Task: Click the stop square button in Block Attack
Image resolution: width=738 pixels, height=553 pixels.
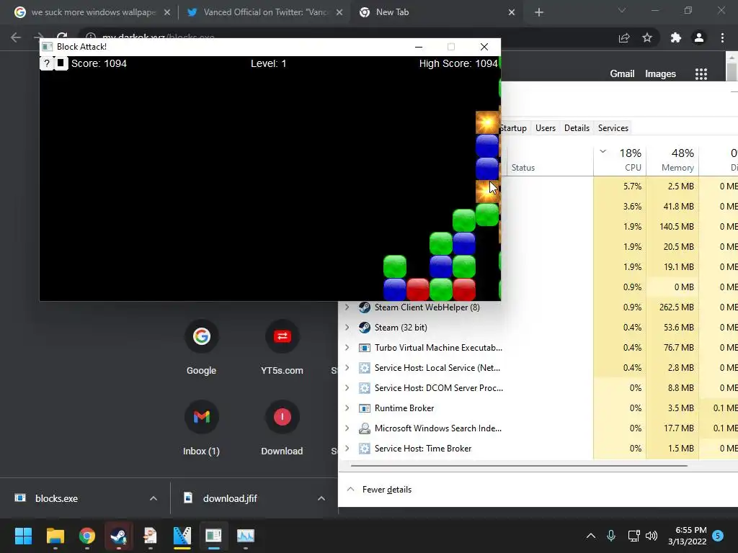Action: click(61, 63)
